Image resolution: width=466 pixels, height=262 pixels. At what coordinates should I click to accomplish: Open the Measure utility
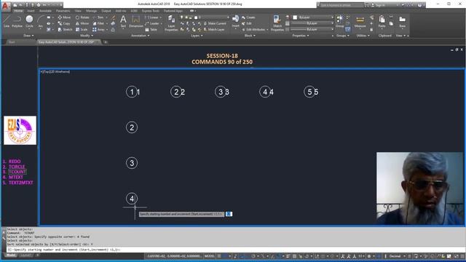pos(360,21)
